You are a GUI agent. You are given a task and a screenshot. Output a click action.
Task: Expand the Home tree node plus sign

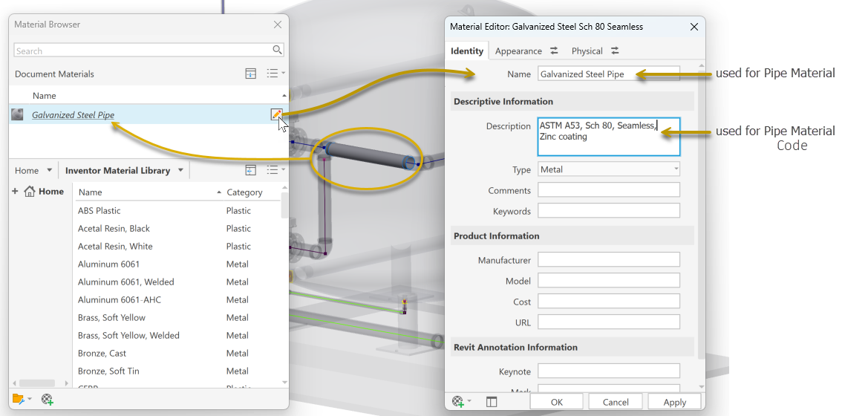15,191
